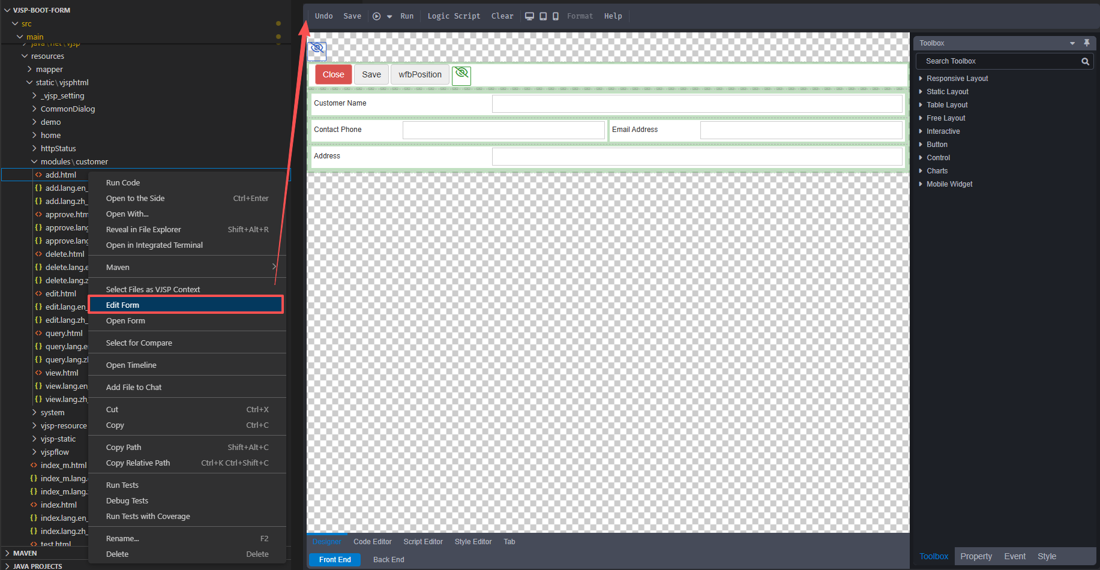Click the Customer Name input field
The width and height of the screenshot is (1100, 570).
point(697,104)
